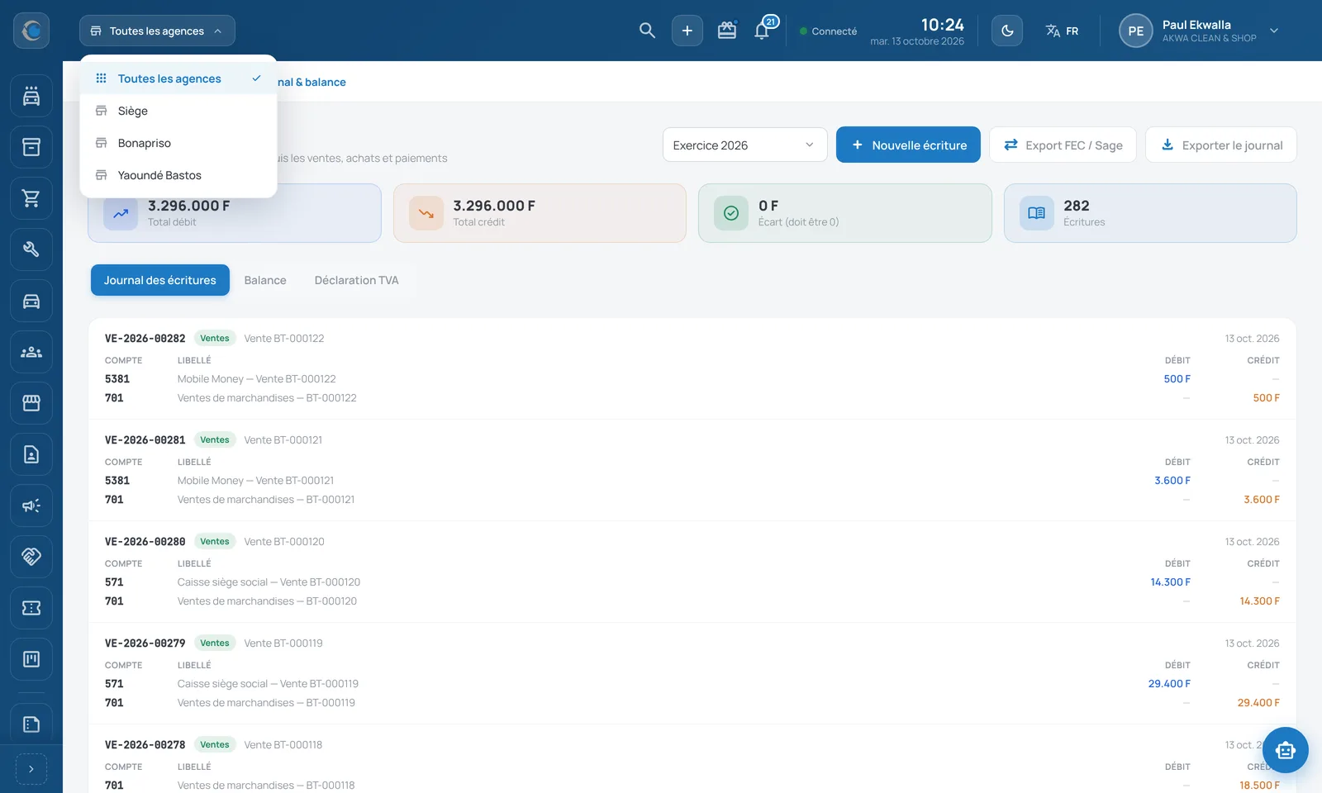This screenshot has height=793, width=1322.
Task: Switch language via FR selector
Action: pos(1062,31)
